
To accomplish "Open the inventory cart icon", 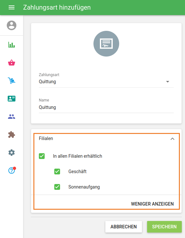I will coord(12,81).
